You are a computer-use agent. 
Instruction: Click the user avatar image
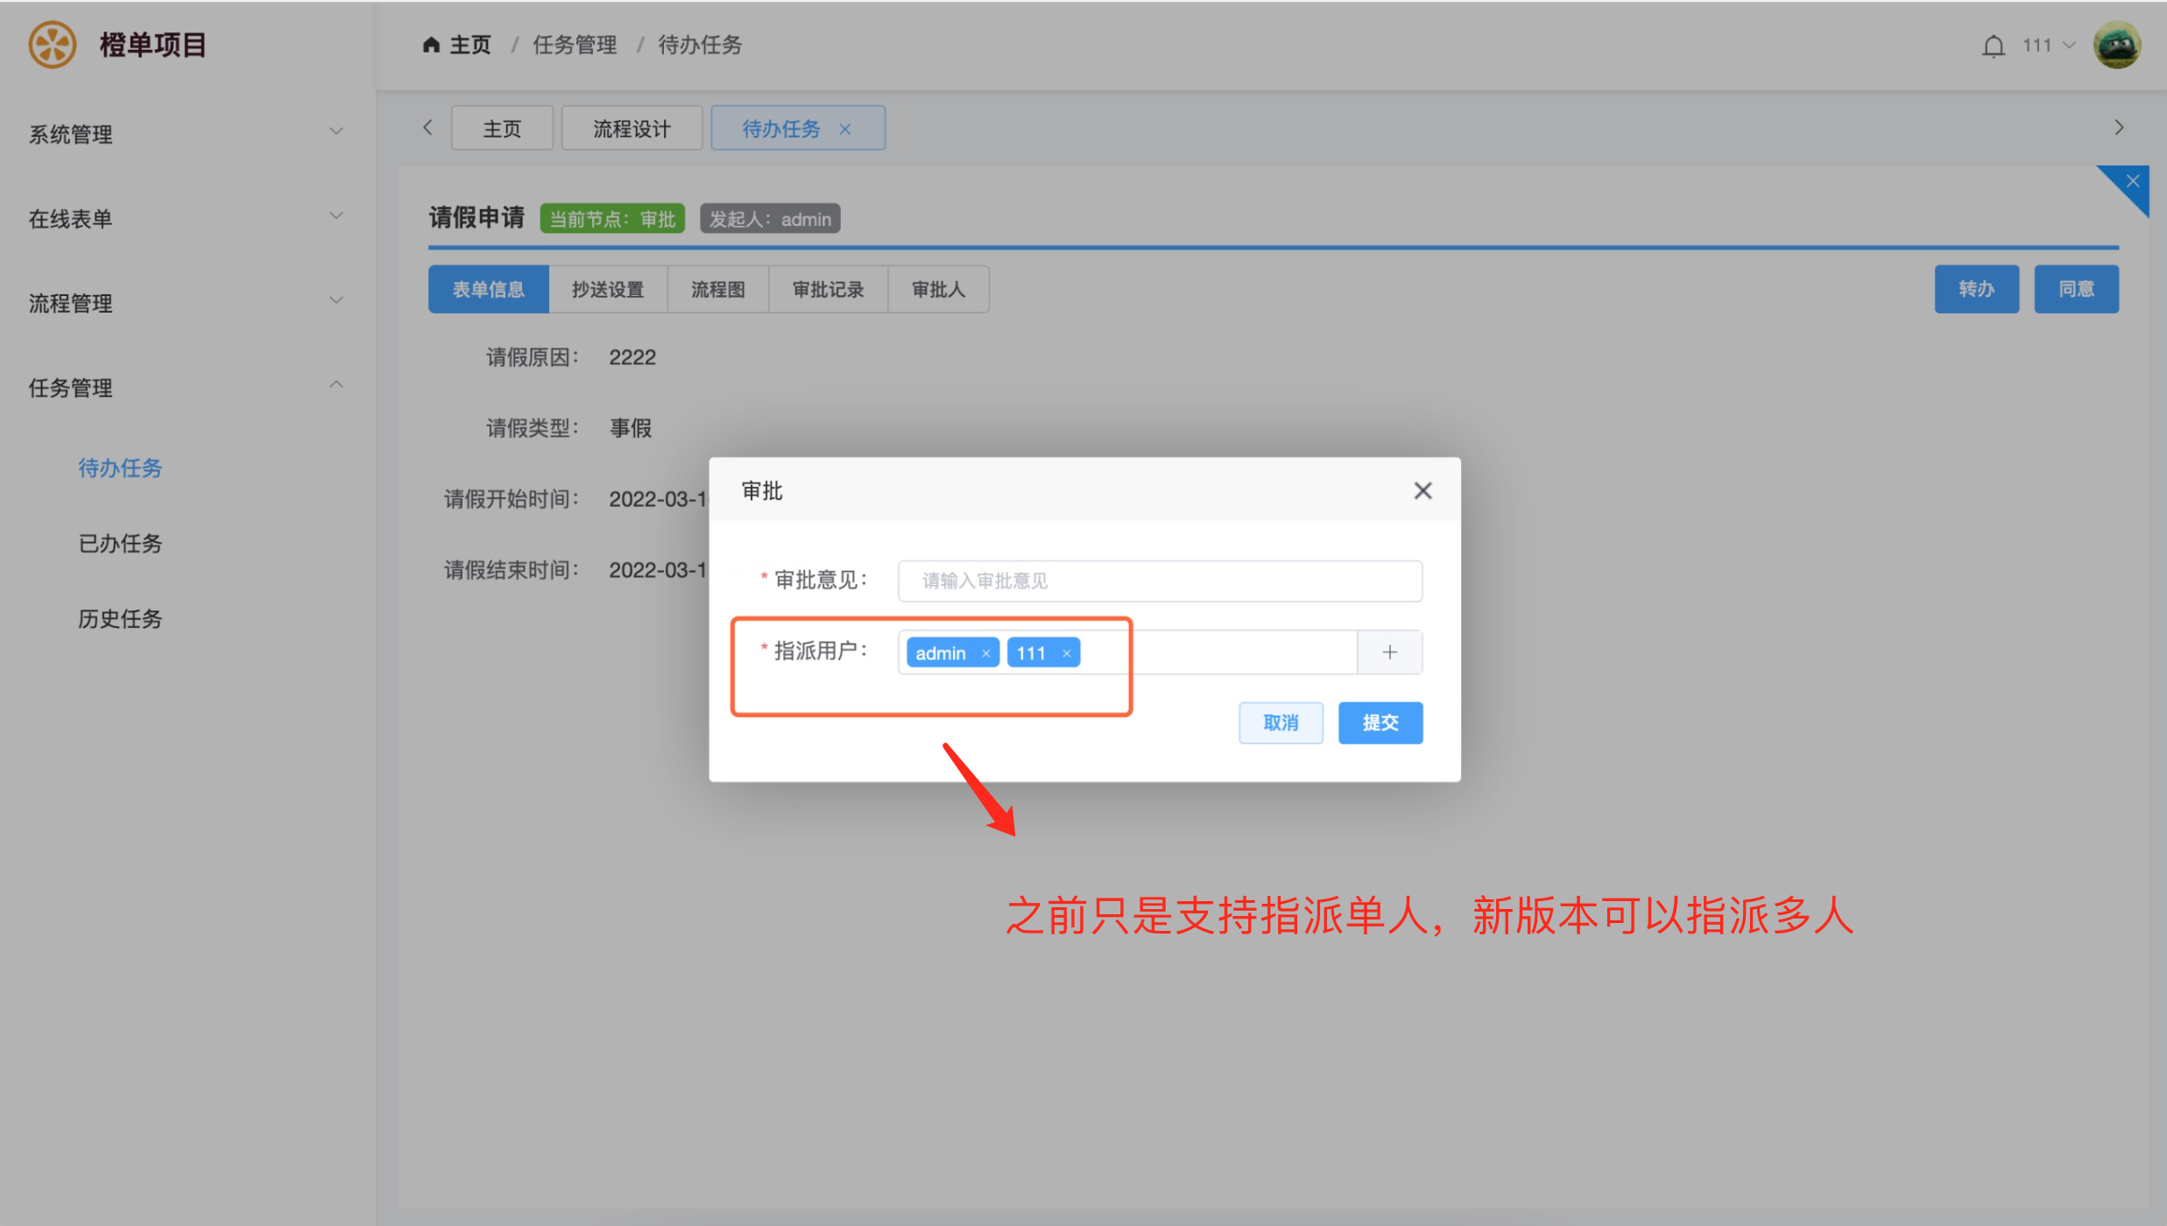click(2116, 46)
